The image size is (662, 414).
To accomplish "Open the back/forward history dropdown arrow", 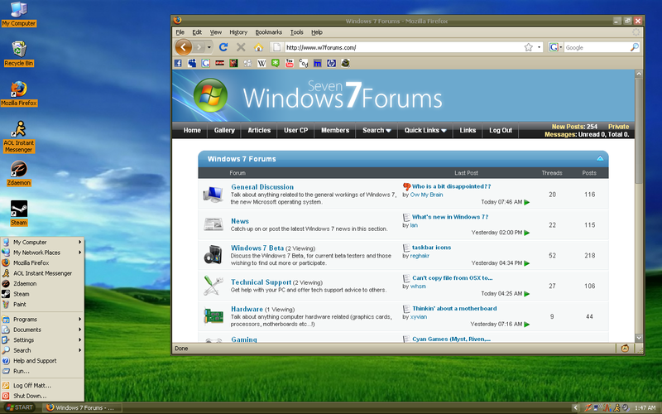I will [209, 47].
